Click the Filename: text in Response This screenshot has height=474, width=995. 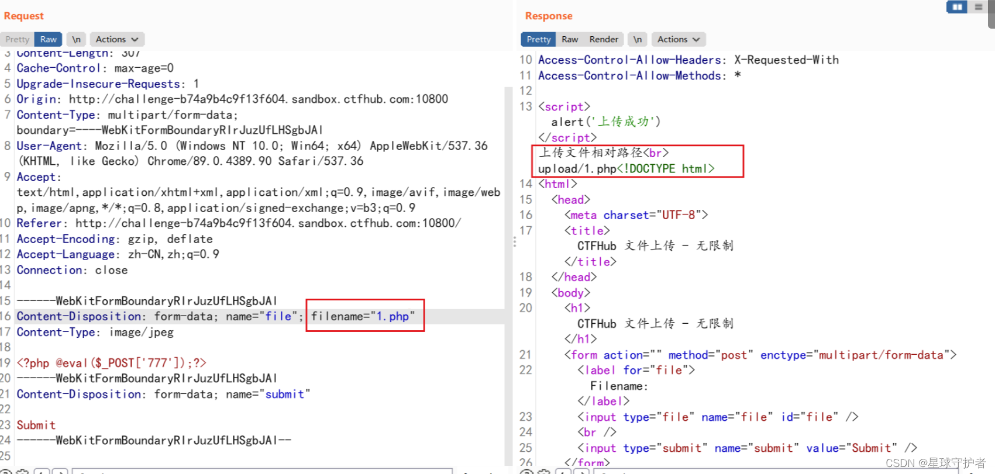pos(619,386)
